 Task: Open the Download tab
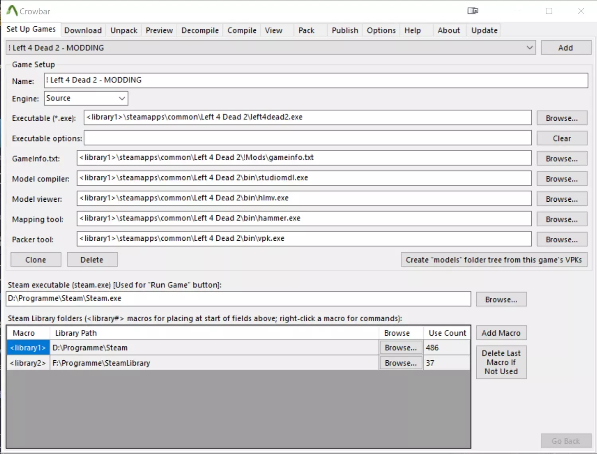click(83, 30)
